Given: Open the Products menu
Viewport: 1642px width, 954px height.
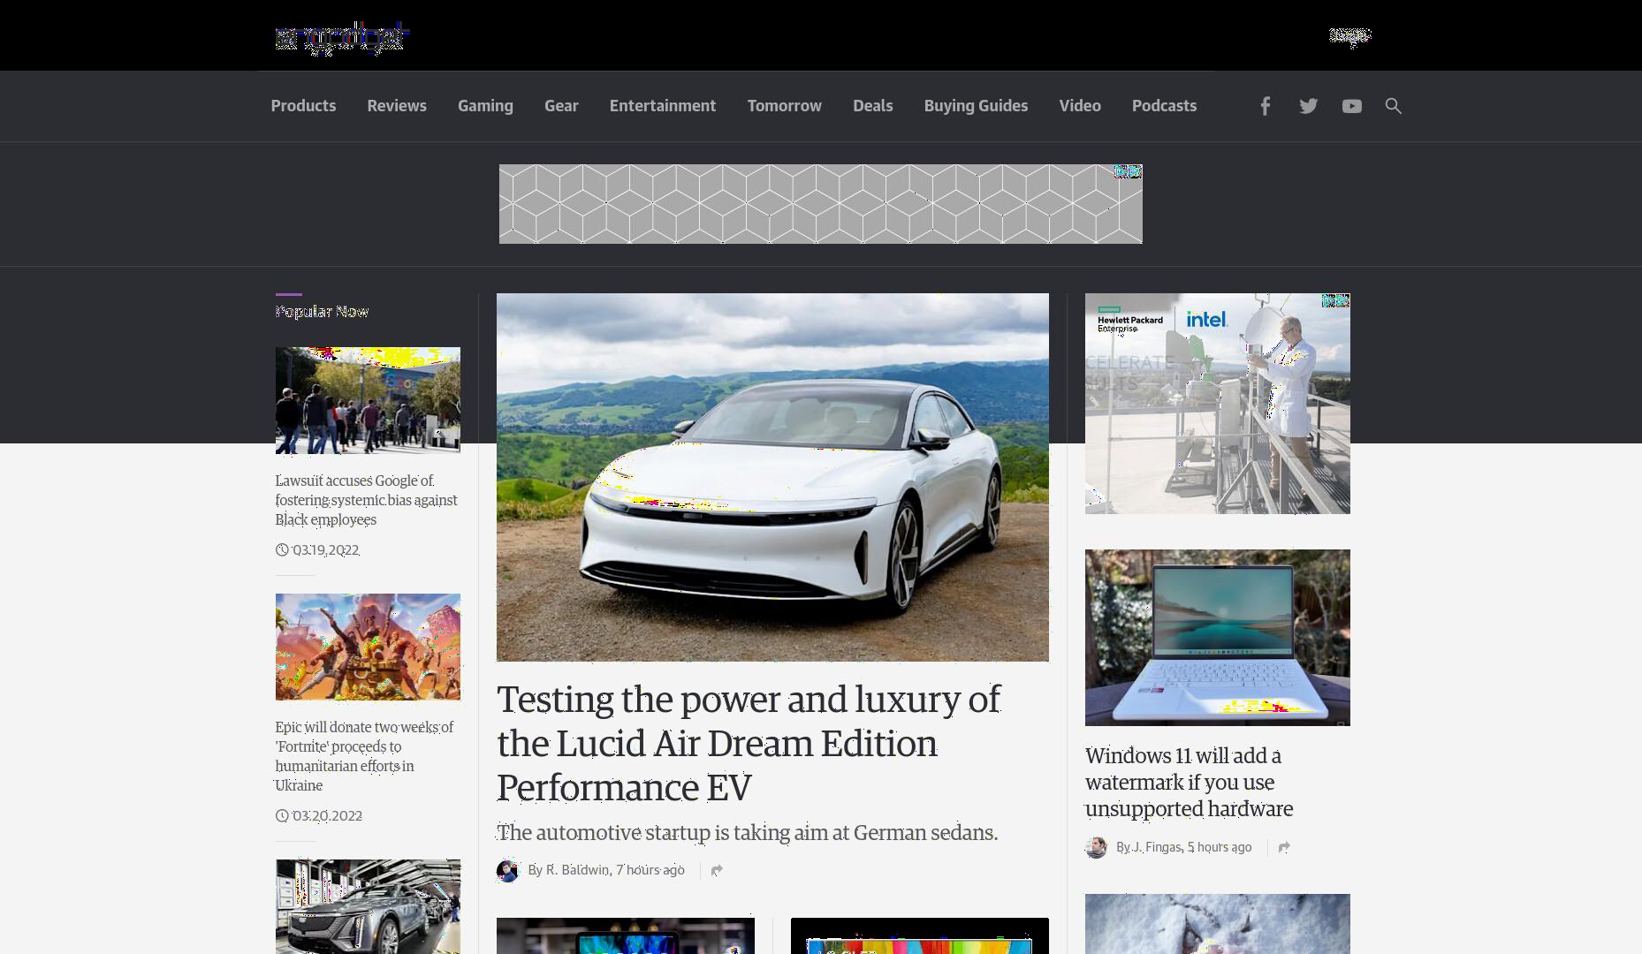Looking at the screenshot, I should [x=303, y=106].
